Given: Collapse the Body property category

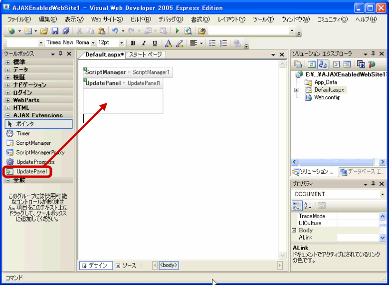Looking at the screenshot, I should coord(294,231).
